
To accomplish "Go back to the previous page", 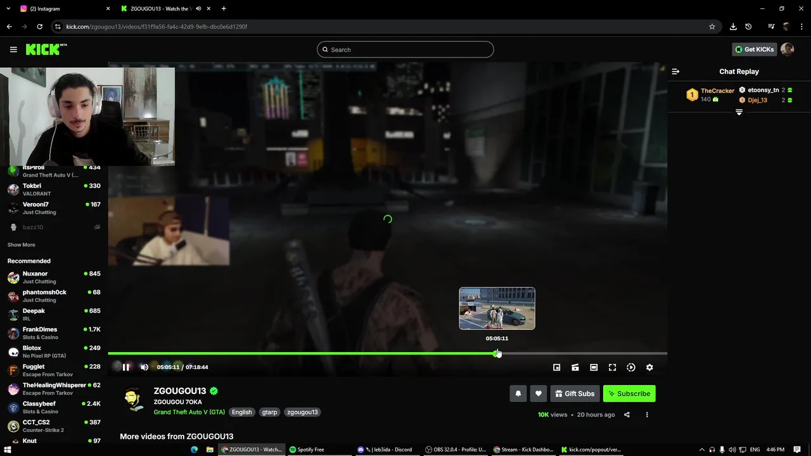I will click(x=9, y=27).
